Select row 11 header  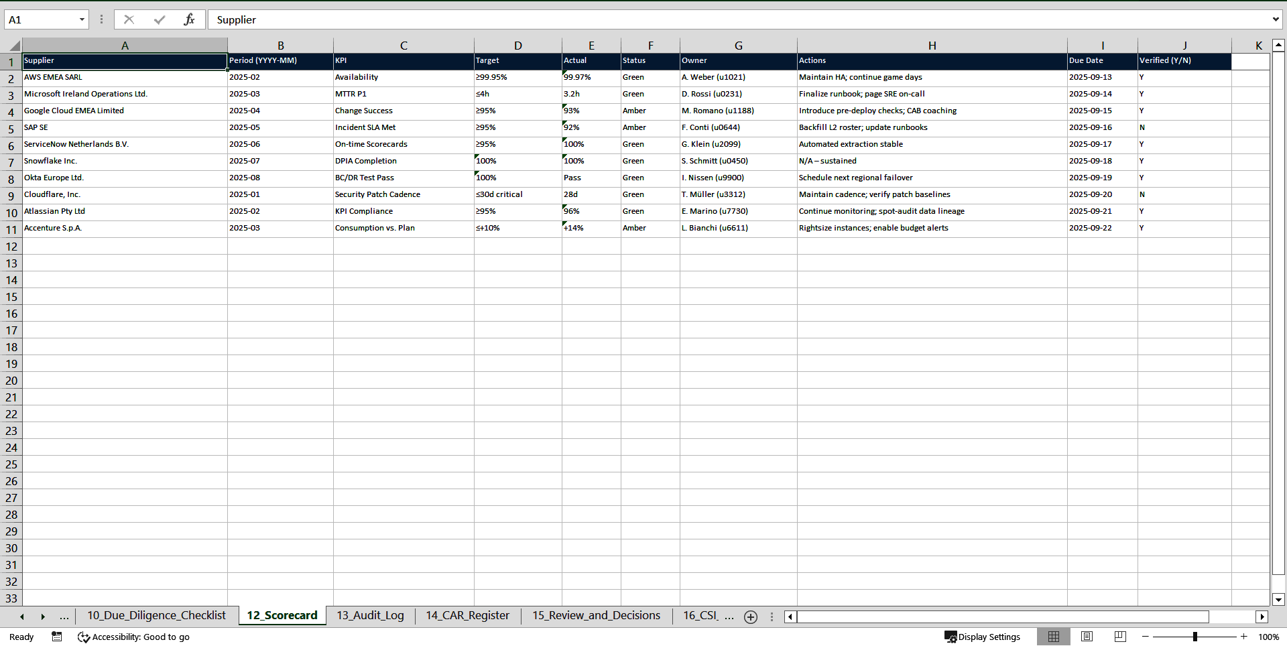click(x=11, y=229)
